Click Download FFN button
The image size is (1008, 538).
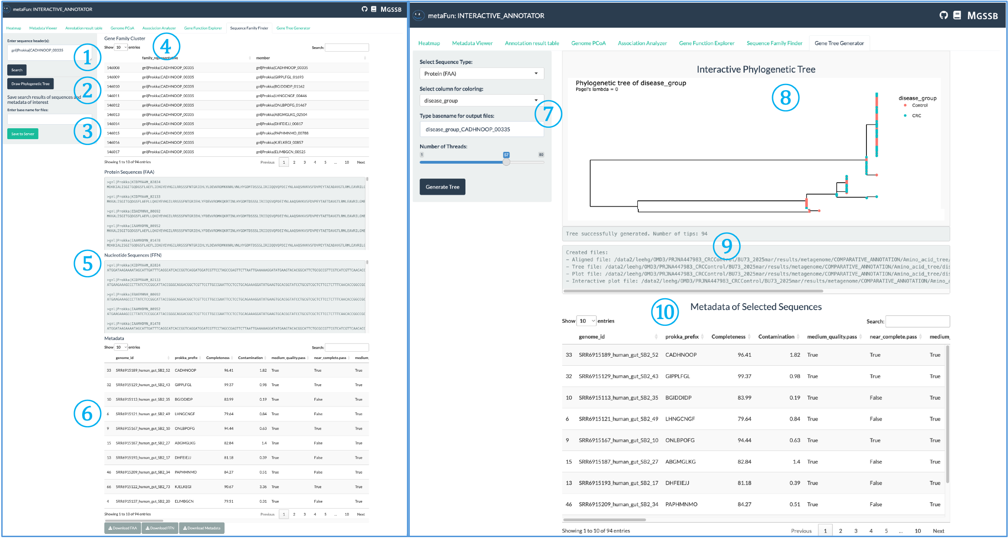click(x=160, y=528)
